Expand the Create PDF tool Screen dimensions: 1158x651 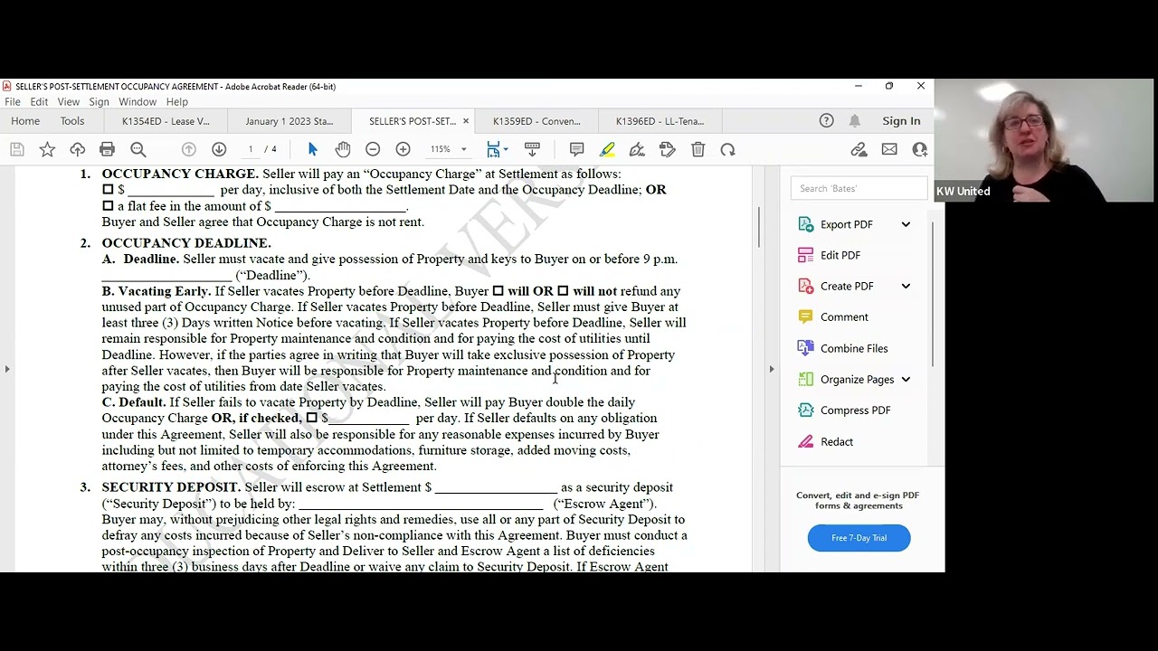(906, 286)
